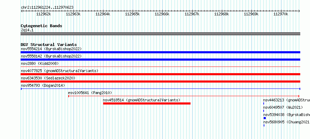
Task: Click the nsv5680905 (Chuang2021) label
Action: click(286, 122)
